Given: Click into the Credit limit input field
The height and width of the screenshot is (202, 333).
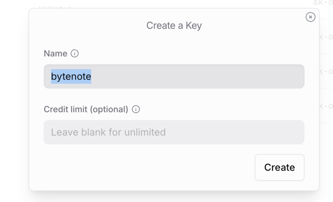Looking at the screenshot, I should [x=174, y=132].
